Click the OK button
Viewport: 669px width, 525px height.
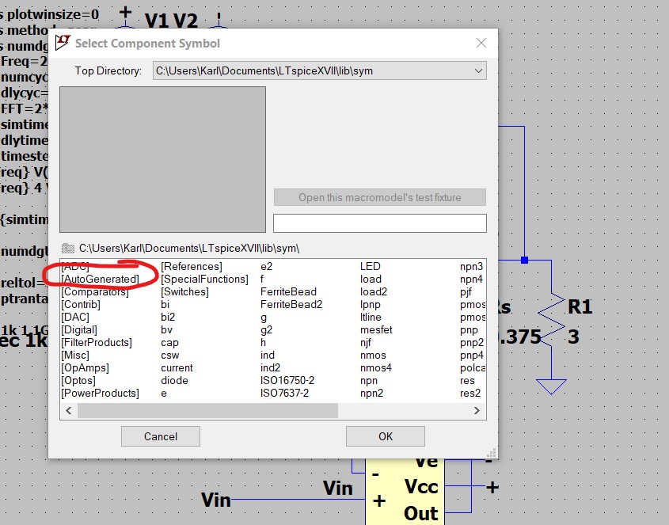pyautogui.click(x=386, y=436)
